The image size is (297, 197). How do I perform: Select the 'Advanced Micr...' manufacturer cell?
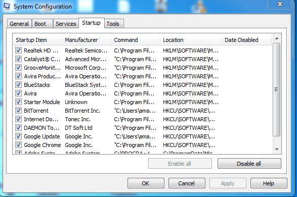(86, 59)
